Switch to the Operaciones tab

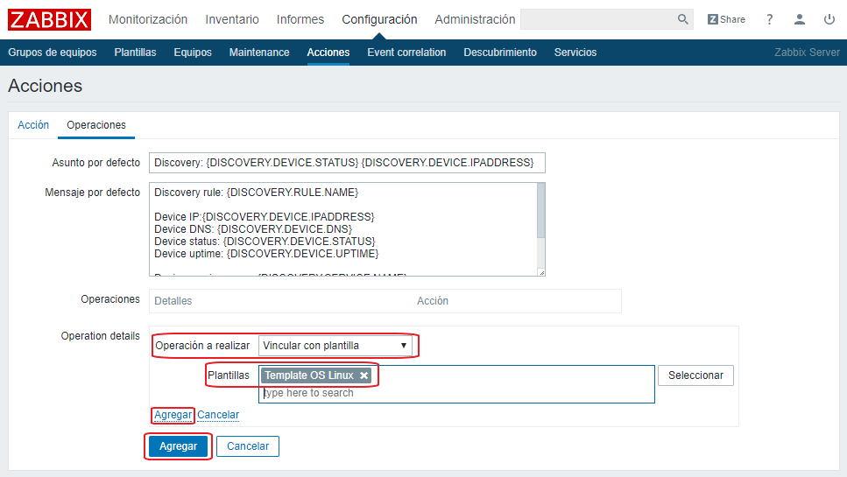pyautogui.click(x=96, y=125)
